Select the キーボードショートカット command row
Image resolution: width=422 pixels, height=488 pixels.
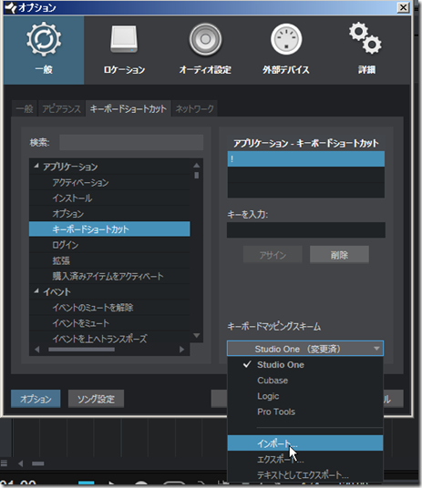(x=109, y=229)
